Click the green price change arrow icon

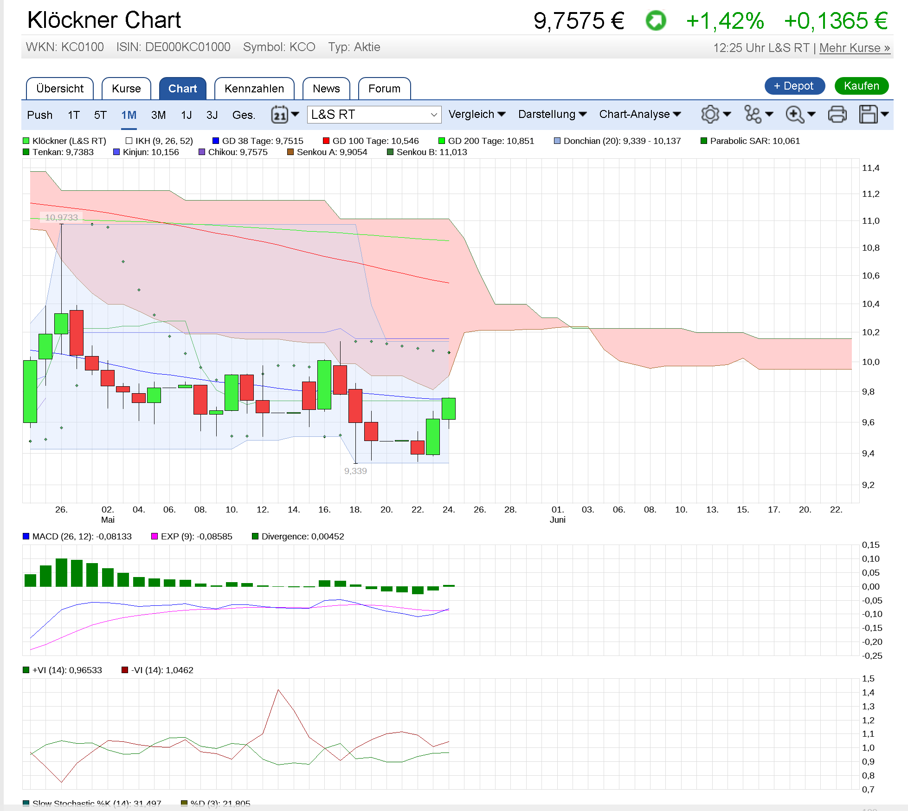click(656, 21)
